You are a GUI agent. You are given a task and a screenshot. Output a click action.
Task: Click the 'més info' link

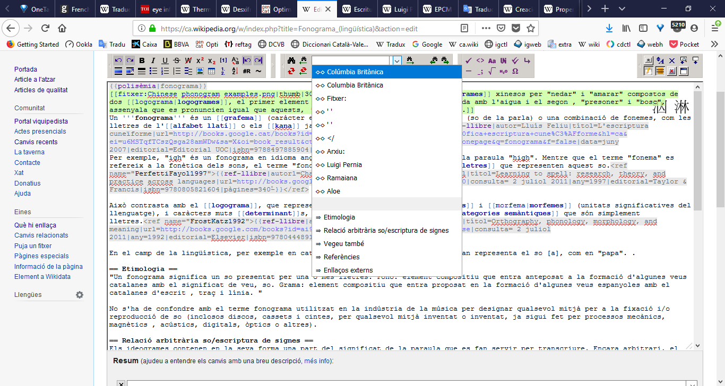click(x=317, y=361)
